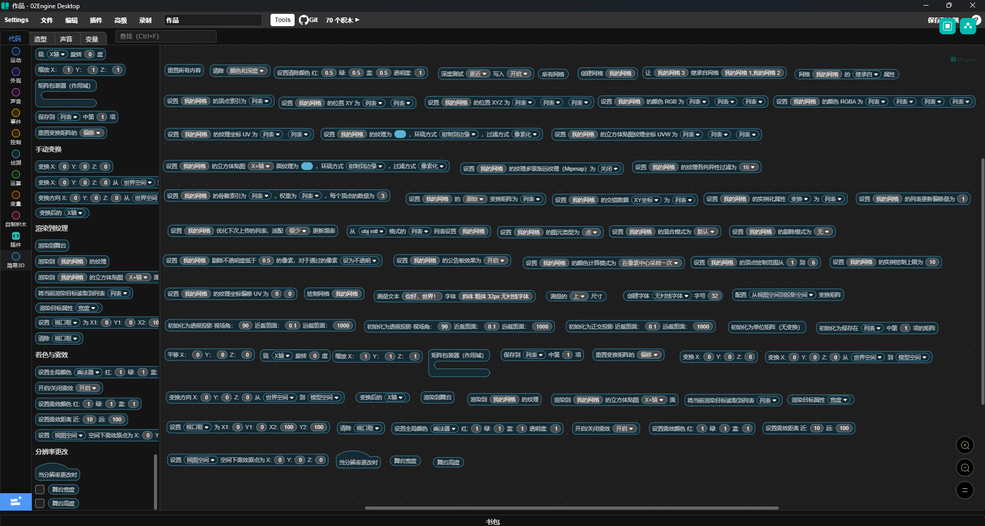
Task: Zoom in the workspace with magnifier icon
Action: tap(964, 445)
